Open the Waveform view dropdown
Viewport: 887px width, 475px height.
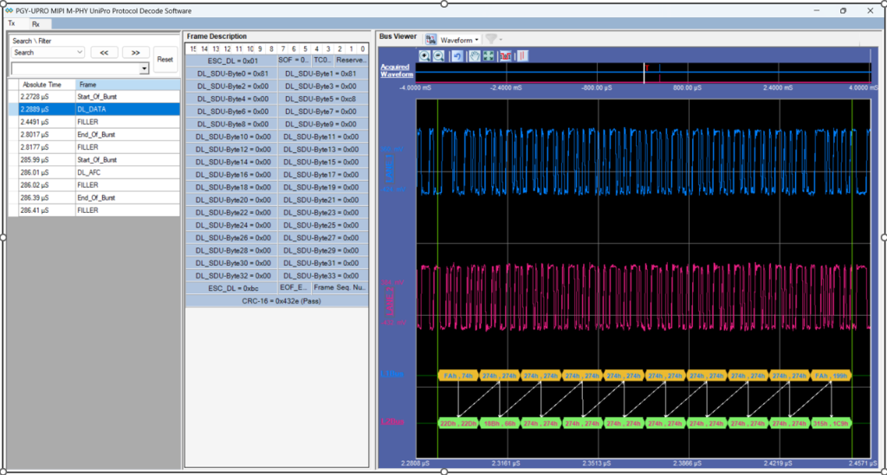click(x=460, y=40)
